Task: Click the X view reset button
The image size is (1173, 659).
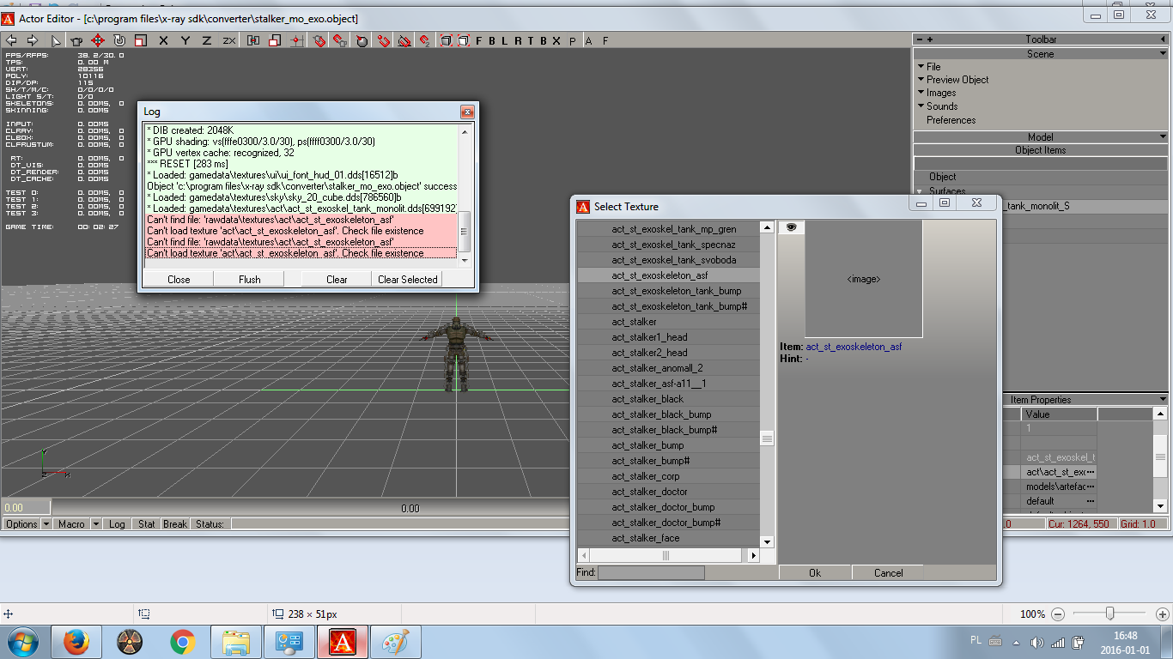Action: pos(556,40)
